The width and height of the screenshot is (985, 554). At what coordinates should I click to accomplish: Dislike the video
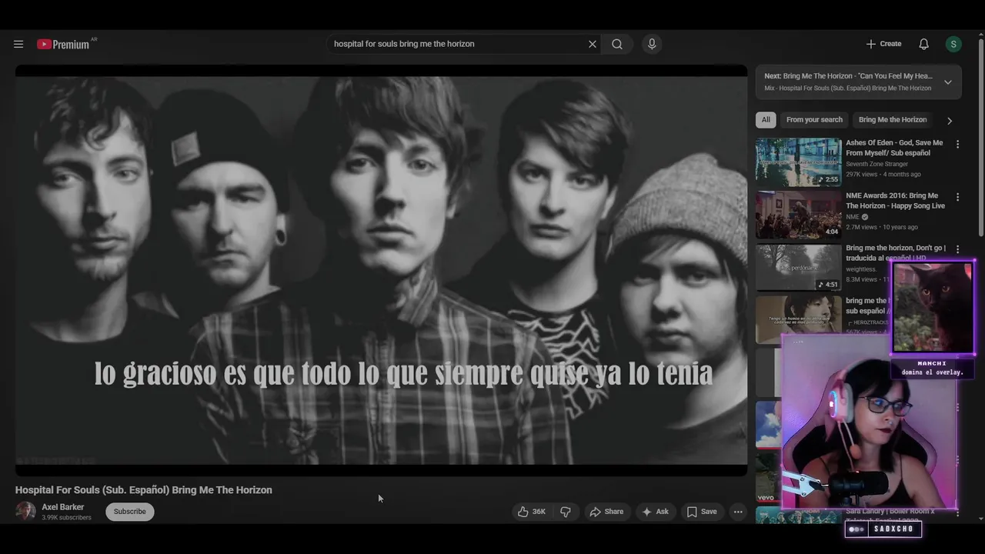[566, 512]
